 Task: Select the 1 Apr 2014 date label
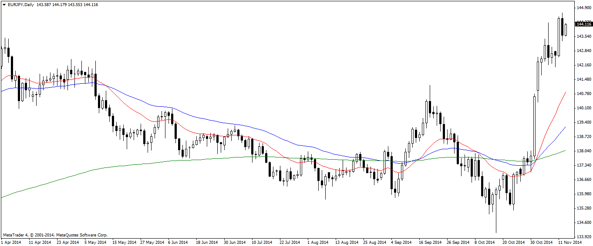pos(12,242)
